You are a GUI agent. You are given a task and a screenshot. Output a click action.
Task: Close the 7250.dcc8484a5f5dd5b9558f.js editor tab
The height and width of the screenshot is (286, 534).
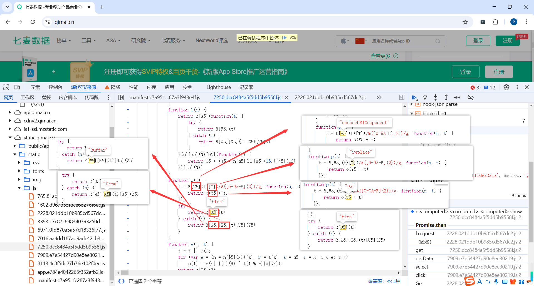287,97
